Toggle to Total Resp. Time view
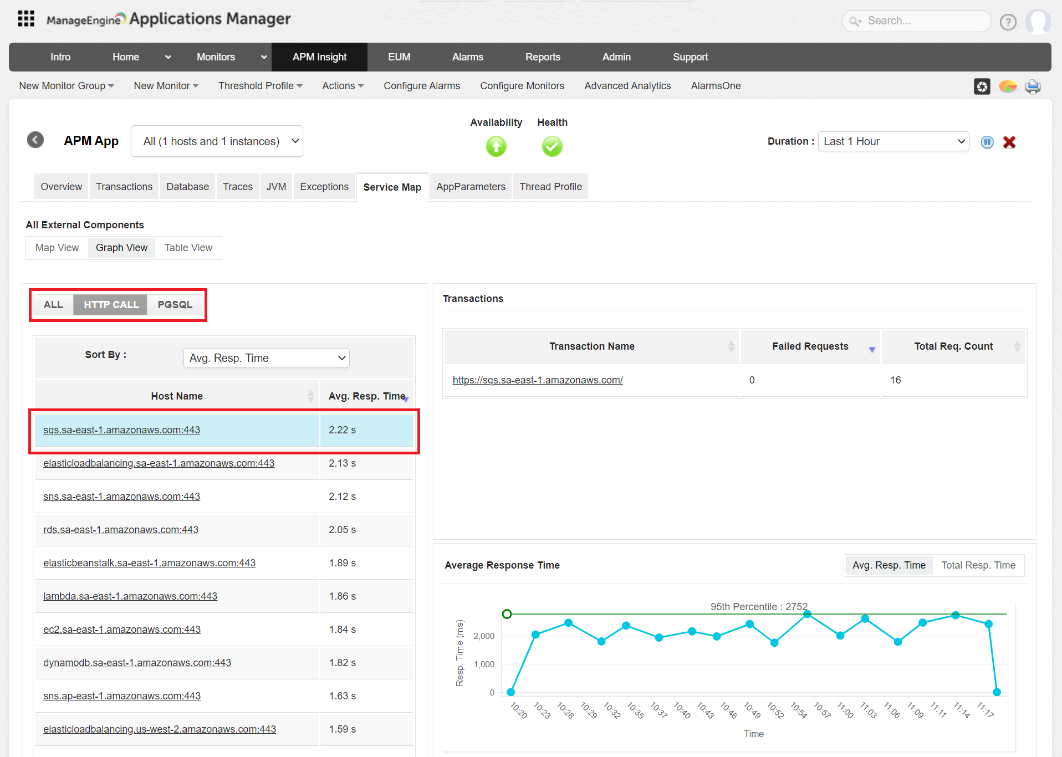This screenshot has width=1062, height=757. click(x=978, y=565)
